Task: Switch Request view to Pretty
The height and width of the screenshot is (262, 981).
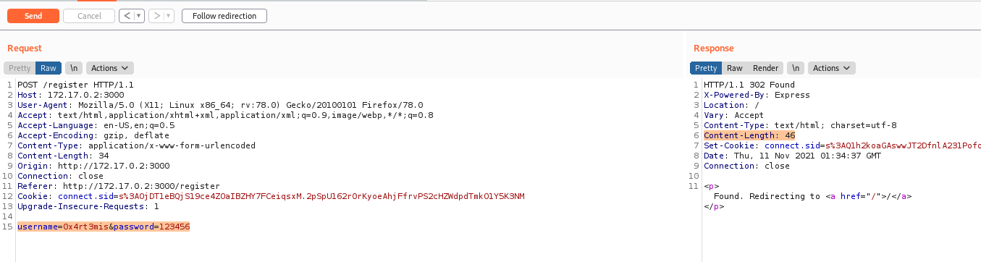Action: point(20,68)
